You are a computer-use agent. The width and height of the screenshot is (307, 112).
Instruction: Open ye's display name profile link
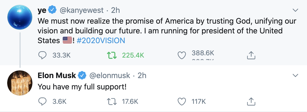click(42, 10)
